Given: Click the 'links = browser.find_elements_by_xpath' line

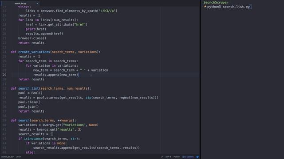Looking at the screenshot, I should click(71, 11).
